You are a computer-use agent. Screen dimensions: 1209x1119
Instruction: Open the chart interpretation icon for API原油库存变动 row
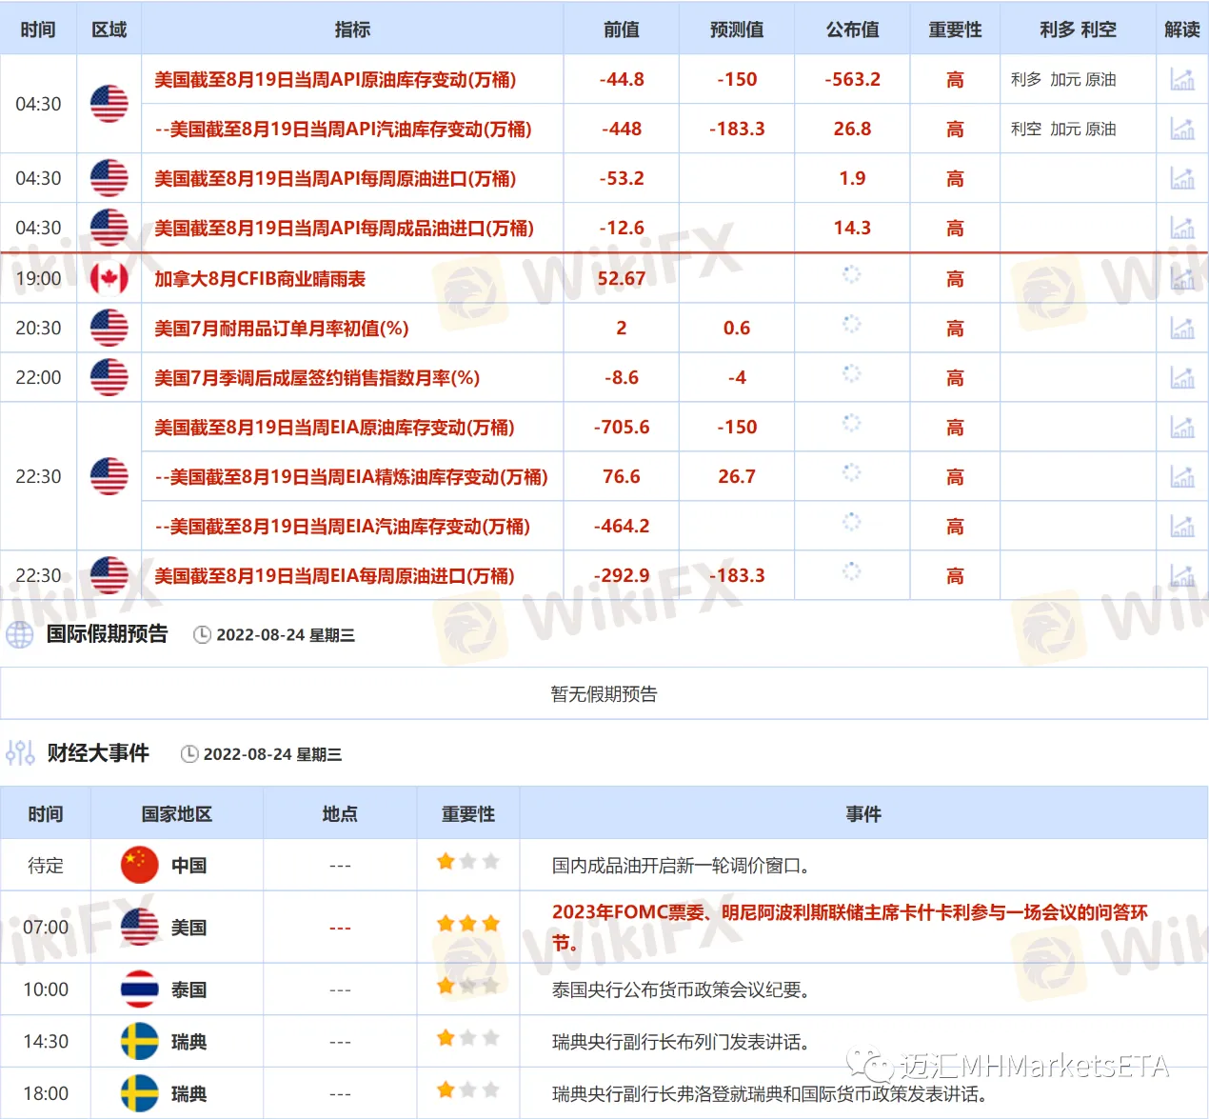pos(1183,79)
